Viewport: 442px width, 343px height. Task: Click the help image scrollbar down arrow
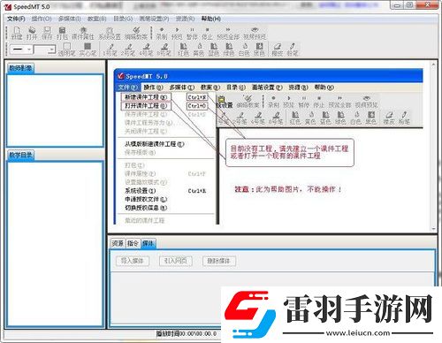point(433,228)
